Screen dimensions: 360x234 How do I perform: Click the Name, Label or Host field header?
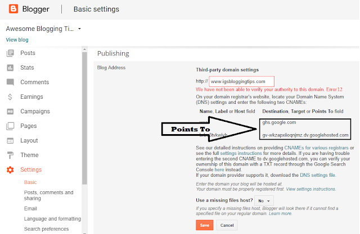click(227, 112)
